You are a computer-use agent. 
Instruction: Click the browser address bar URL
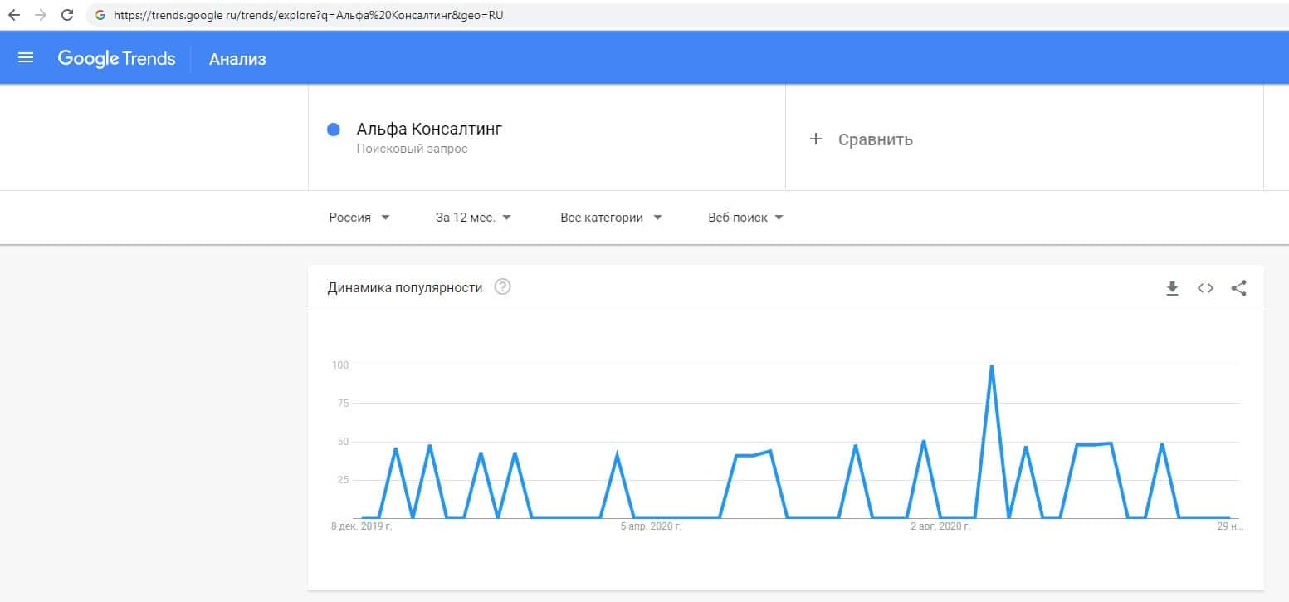pyautogui.click(x=309, y=15)
